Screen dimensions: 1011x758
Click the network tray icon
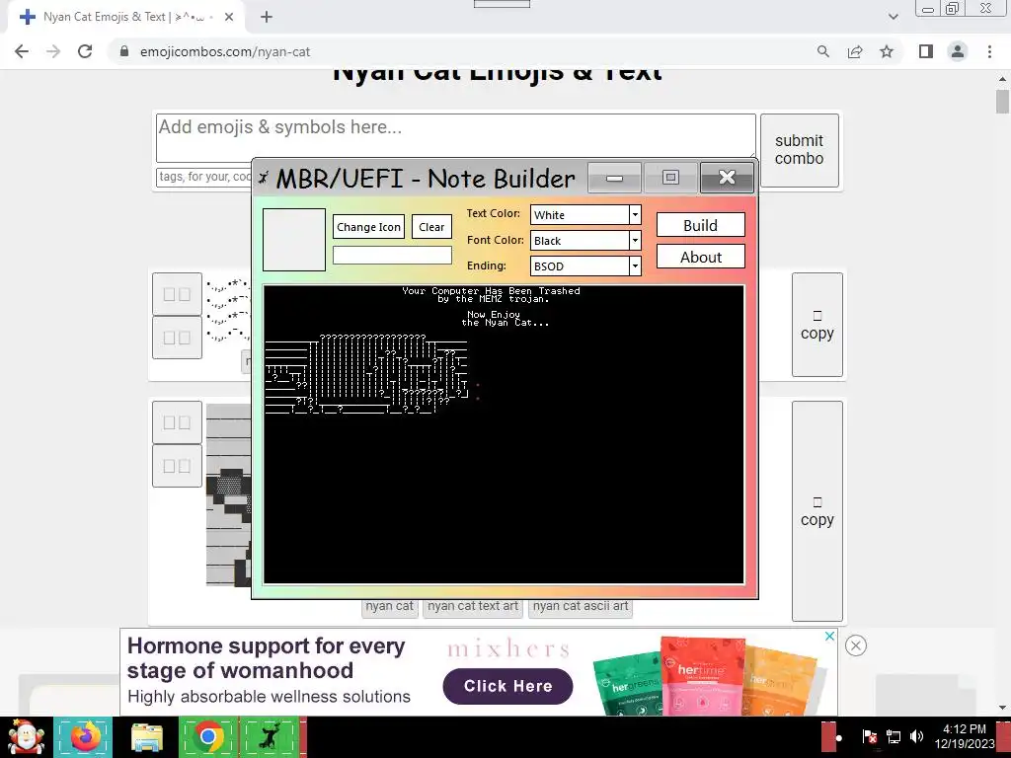click(x=893, y=736)
